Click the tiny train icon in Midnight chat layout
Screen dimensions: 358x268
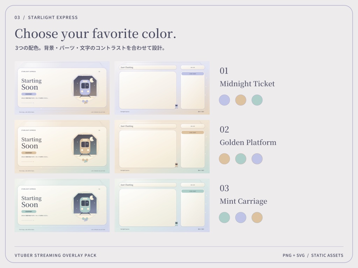pos(177,106)
